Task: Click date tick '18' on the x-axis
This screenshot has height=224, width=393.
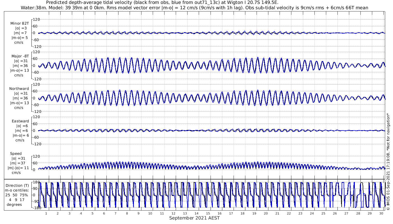Action: 243,213
